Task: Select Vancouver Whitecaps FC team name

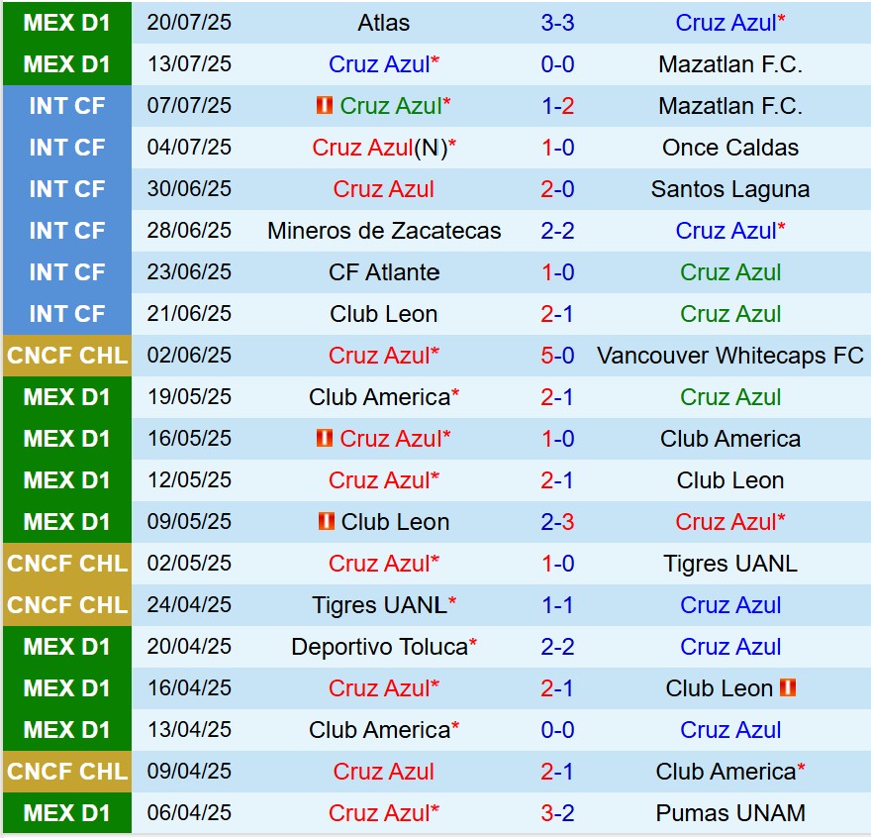Action: 730,356
